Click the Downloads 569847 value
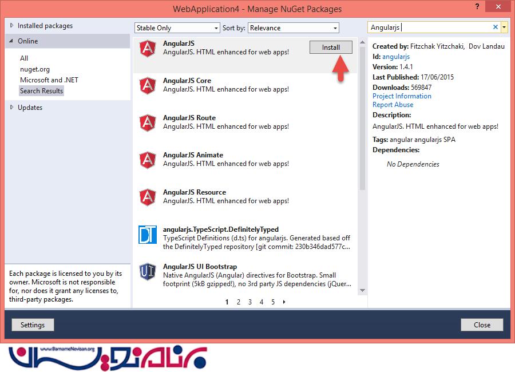This screenshot has height=372, width=515. click(x=421, y=87)
